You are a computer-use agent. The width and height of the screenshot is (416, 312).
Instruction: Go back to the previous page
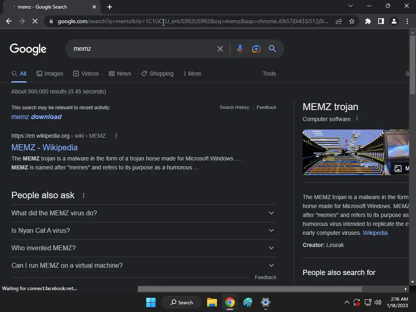[9, 21]
